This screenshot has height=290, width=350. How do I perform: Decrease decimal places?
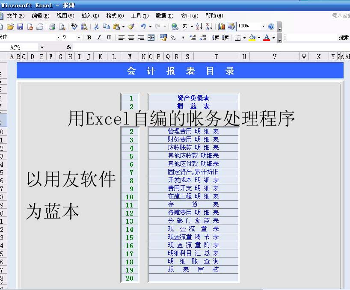203,38
